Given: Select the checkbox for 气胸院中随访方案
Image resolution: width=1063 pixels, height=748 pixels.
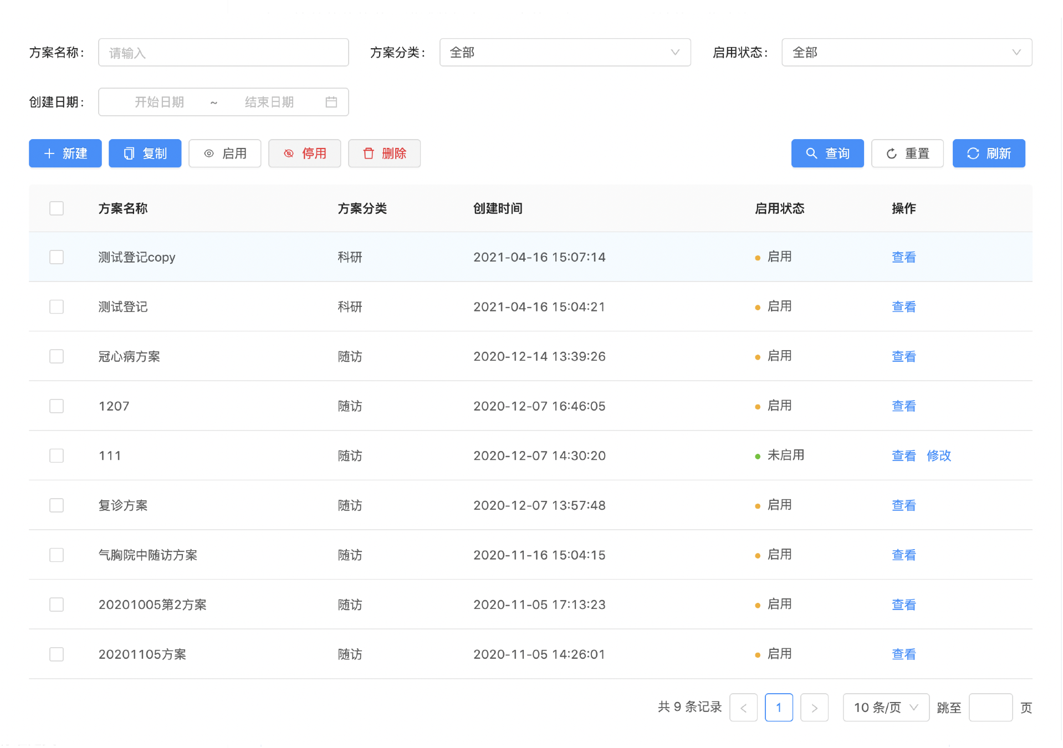Looking at the screenshot, I should [x=57, y=555].
